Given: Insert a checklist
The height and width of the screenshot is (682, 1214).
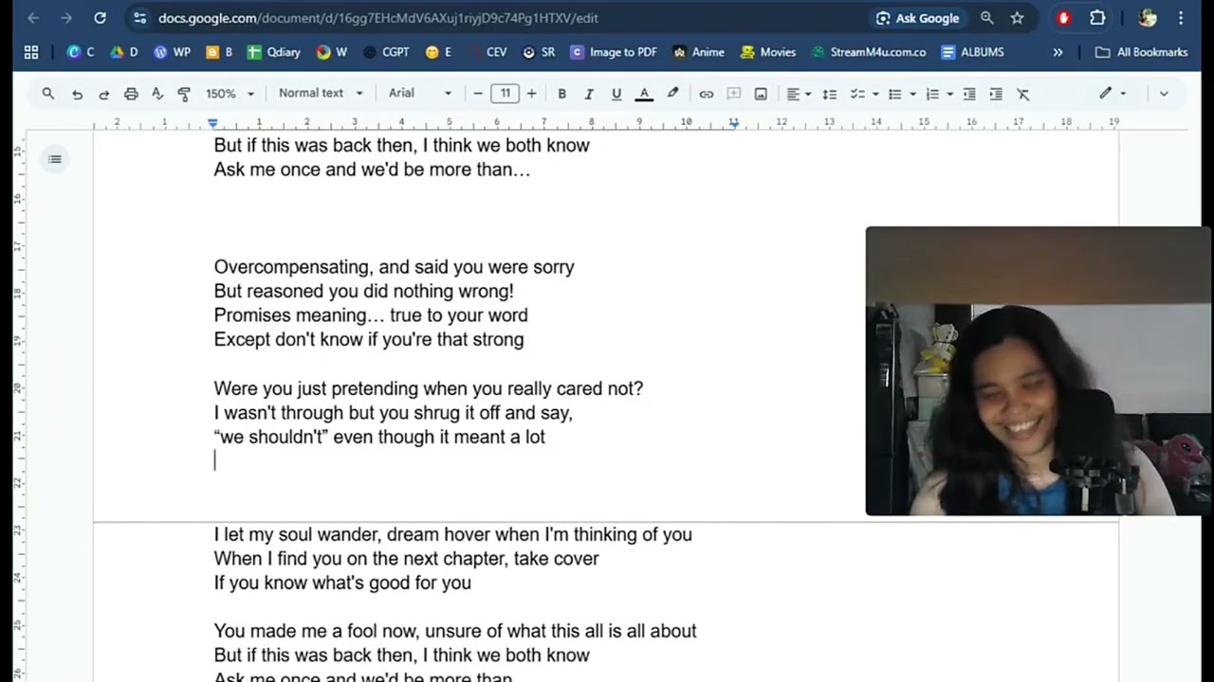Looking at the screenshot, I should [857, 94].
